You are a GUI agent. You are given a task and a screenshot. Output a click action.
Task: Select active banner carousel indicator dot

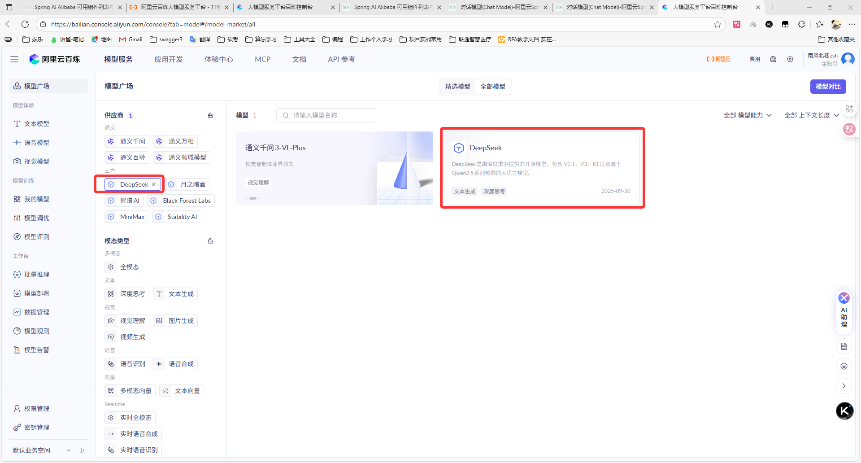[253, 198]
